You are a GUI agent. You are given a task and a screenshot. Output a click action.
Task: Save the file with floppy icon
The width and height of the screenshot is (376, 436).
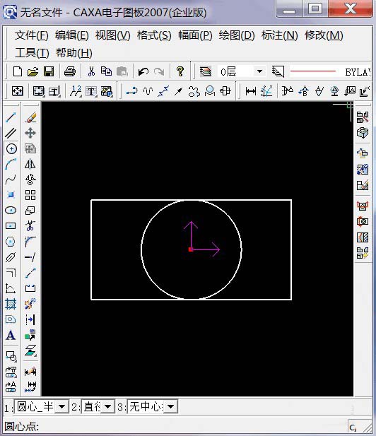(x=49, y=72)
